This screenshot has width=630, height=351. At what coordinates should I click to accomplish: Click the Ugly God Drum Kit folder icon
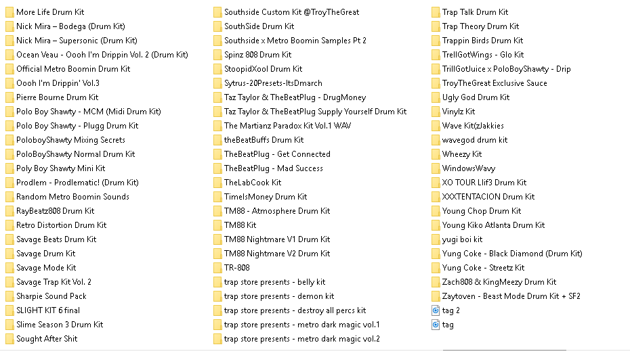click(436, 97)
